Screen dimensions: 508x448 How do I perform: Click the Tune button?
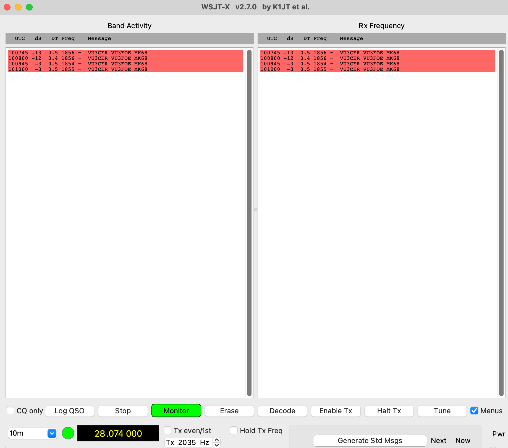point(442,411)
